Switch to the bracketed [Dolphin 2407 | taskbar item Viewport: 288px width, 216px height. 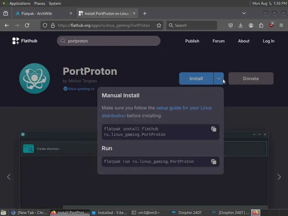point(231,213)
